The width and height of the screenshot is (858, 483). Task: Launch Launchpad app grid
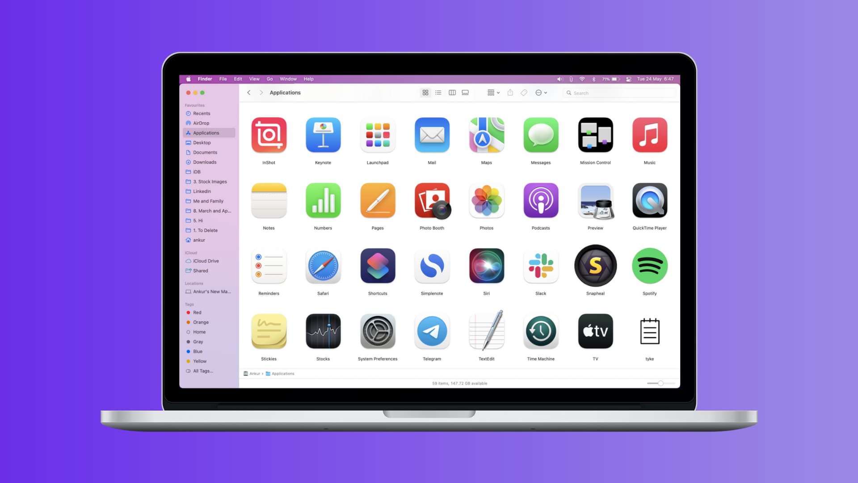pos(377,135)
